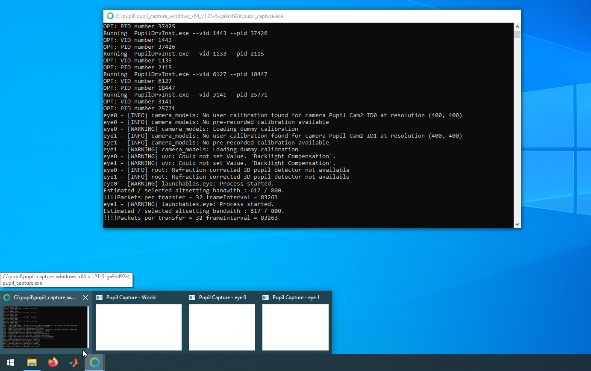The height and width of the screenshot is (371, 591).
Task: Click eye1 'No user calibration found' Cam2 ID1 line
Action: point(283,135)
